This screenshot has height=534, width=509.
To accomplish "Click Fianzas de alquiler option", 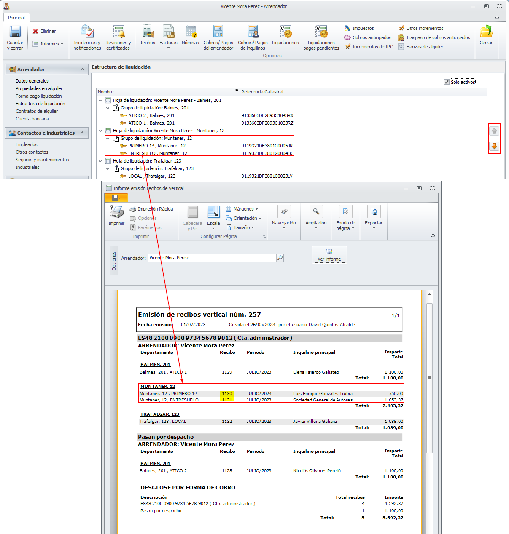I will [x=420, y=47].
